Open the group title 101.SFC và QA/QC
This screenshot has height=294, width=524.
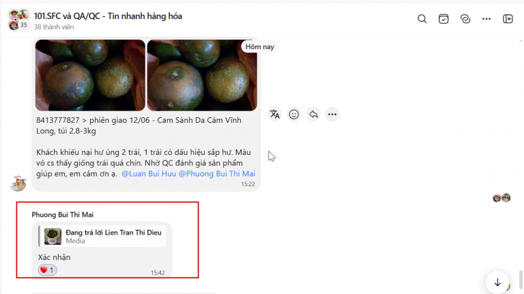click(108, 16)
